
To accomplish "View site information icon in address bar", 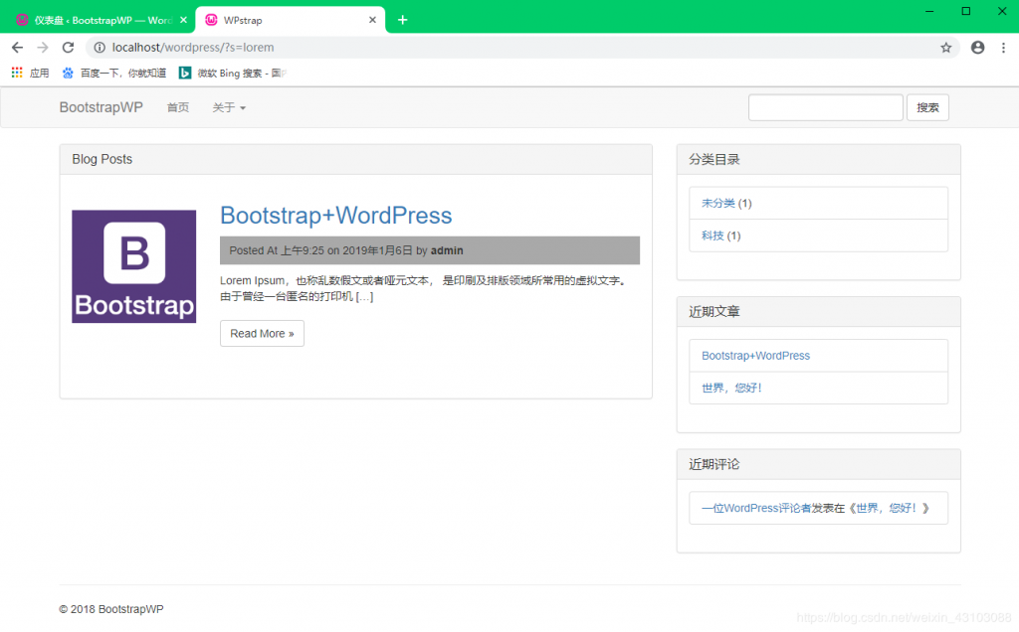I will click(x=100, y=48).
